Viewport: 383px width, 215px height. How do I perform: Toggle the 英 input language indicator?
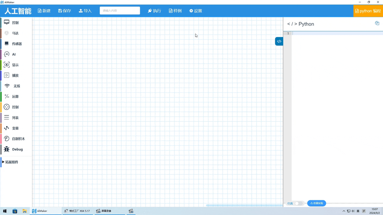[x=358, y=211]
